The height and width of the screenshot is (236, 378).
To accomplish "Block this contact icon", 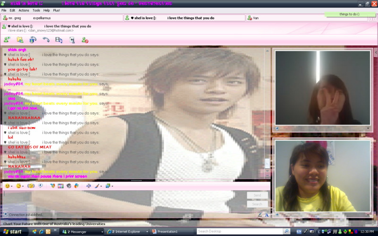I will [x=85, y=40].
